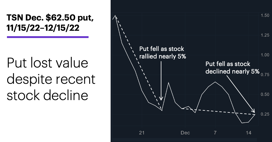272x142 pixels.
Task: Click the 0.50 price axis label
Action: [x=265, y=94]
